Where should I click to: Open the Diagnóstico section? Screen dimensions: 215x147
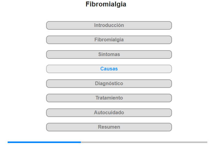pos(109,84)
